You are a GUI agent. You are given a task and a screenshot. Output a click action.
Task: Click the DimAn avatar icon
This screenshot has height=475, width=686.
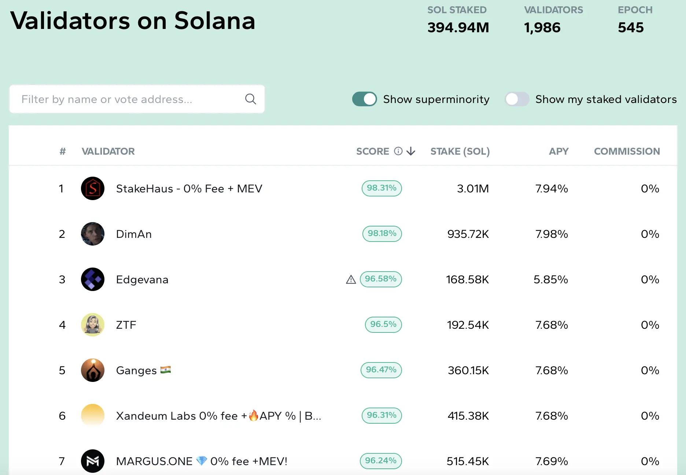tap(92, 234)
